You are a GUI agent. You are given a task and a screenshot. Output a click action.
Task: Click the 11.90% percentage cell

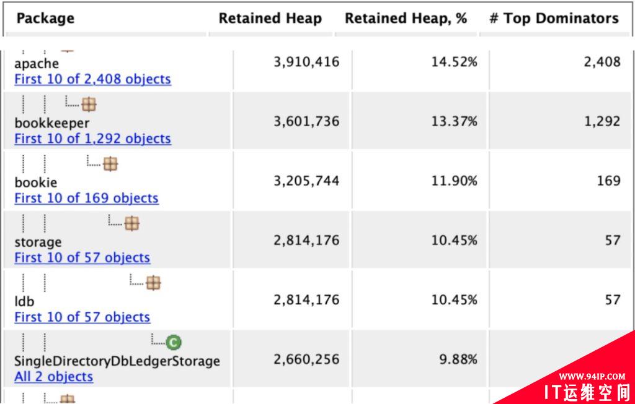(453, 181)
